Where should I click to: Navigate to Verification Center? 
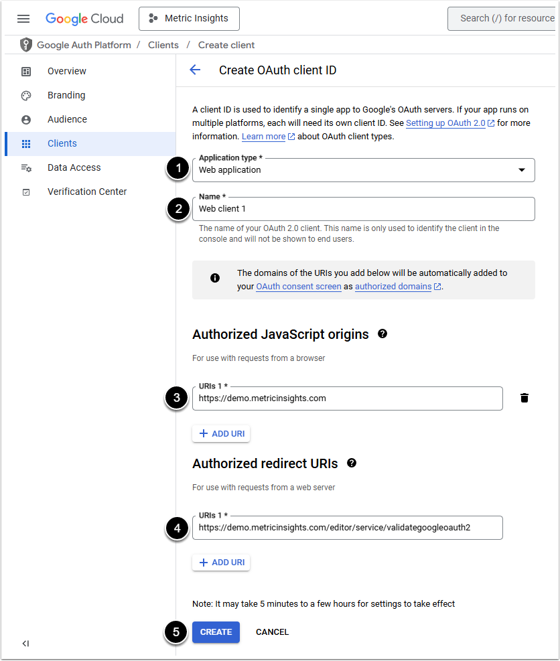[87, 192]
